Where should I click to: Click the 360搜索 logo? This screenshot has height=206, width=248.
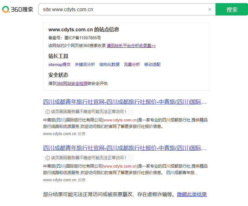[17, 9]
